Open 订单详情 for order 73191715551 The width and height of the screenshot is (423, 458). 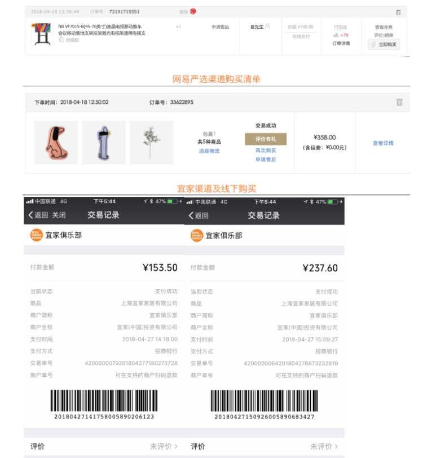341,43
